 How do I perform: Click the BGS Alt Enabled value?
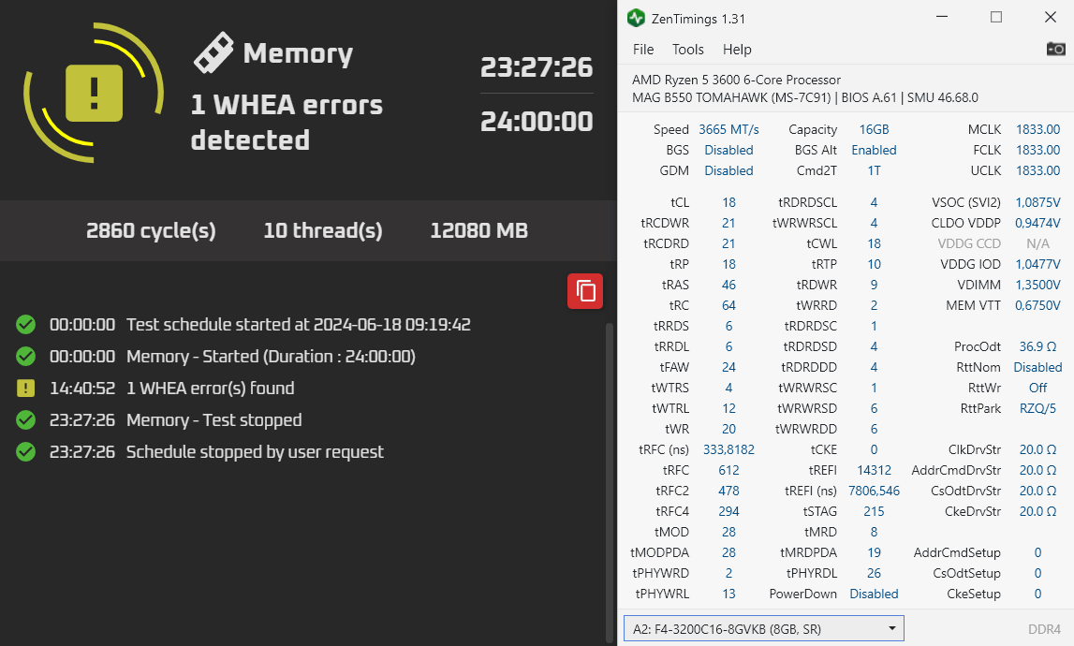874,150
